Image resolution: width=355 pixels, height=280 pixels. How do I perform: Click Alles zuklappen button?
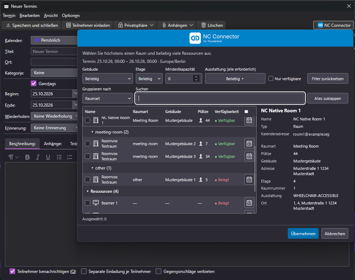pos(328,99)
